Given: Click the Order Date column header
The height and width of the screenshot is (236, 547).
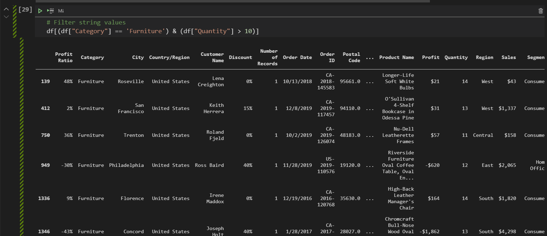Looking at the screenshot, I should tap(297, 57).
